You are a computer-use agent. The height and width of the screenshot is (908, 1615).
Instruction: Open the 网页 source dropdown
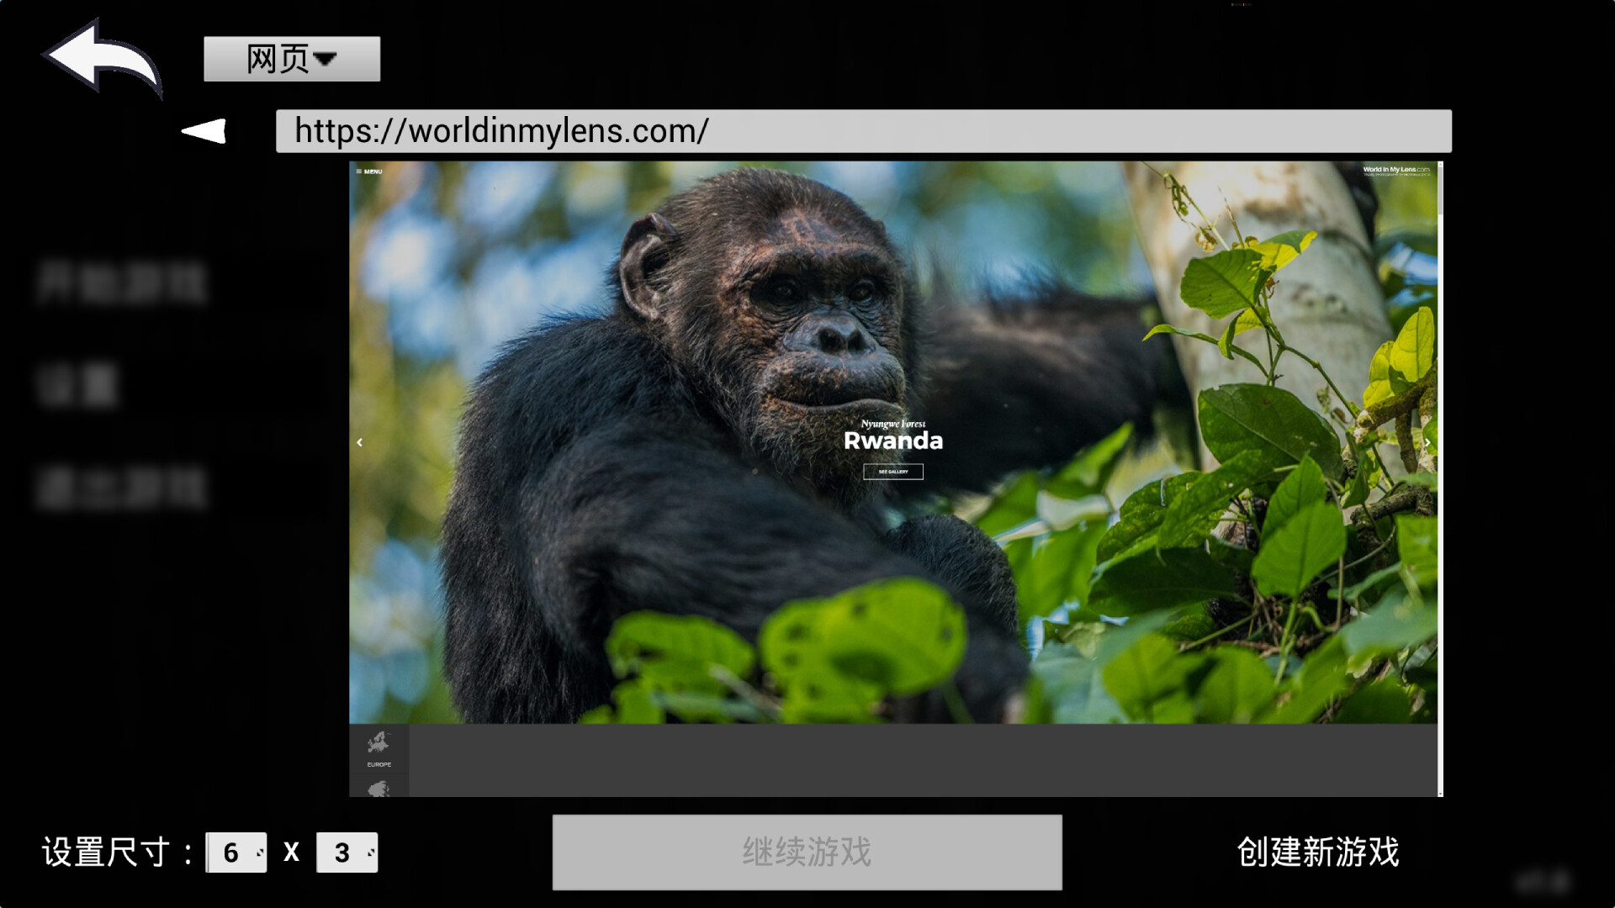pyautogui.click(x=291, y=59)
